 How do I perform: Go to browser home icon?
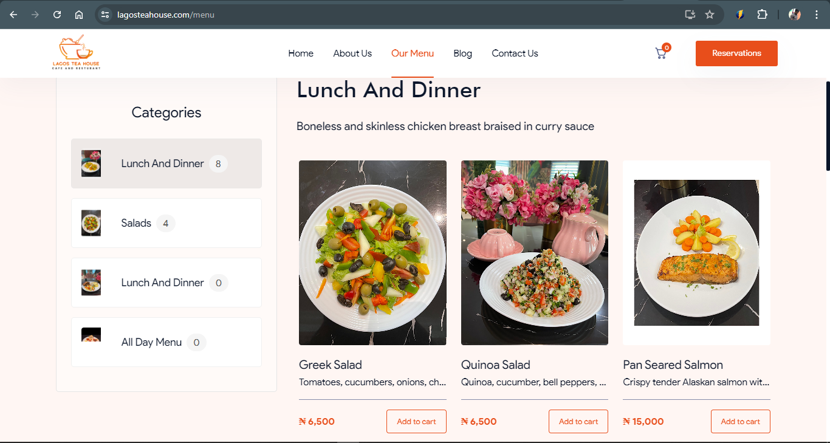click(79, 15)
